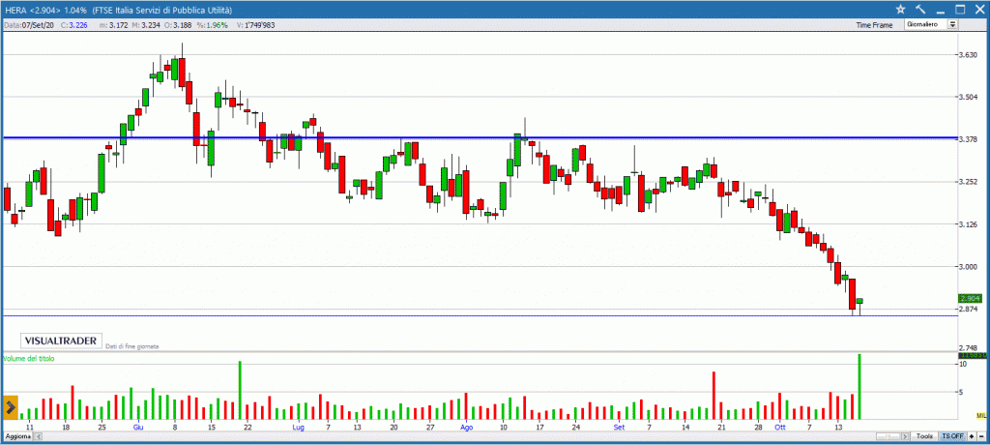Expand the orange chevron side panel
Screen dimensions: 990x445
coord(10,408)
